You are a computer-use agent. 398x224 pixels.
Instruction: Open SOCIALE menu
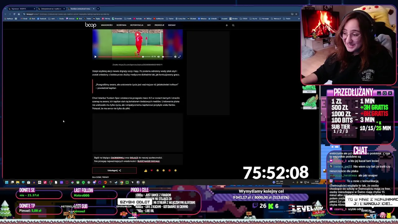point(172,25)
